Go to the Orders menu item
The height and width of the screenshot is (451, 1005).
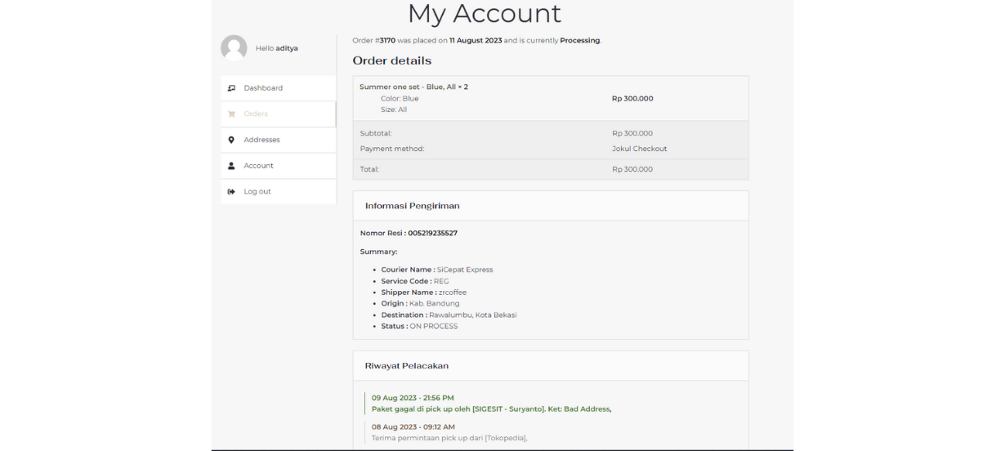(256, 114)
